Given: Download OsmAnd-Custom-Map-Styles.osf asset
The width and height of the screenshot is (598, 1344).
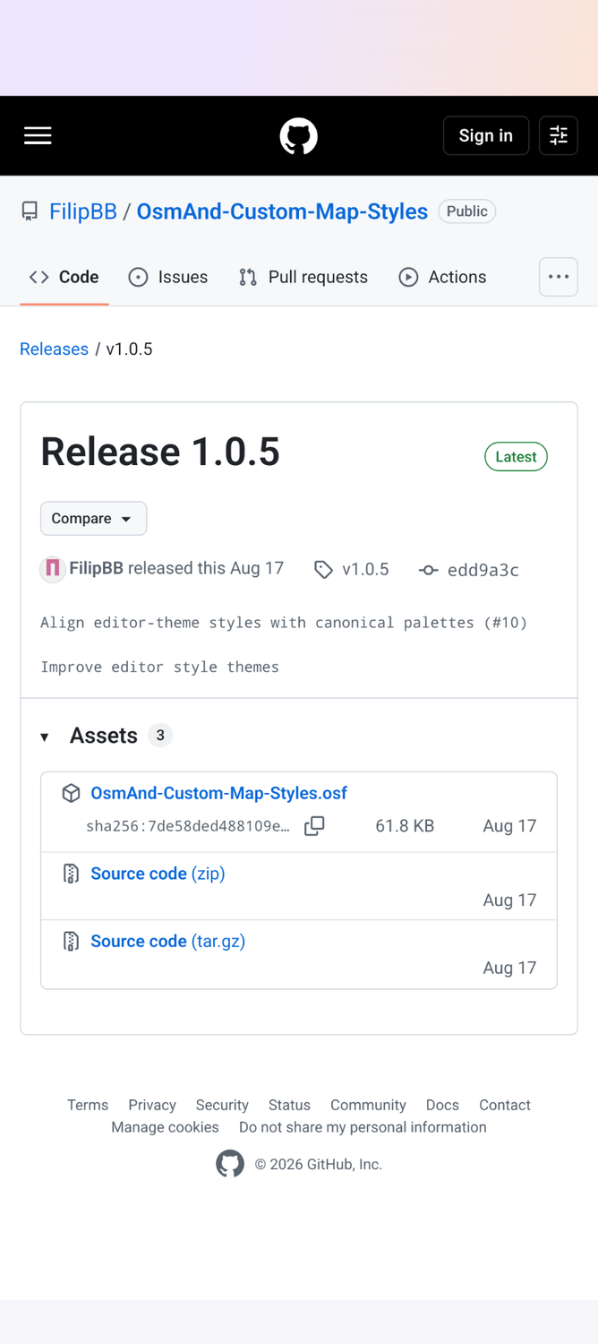Looking at the screenshot, I should (218, 793).
